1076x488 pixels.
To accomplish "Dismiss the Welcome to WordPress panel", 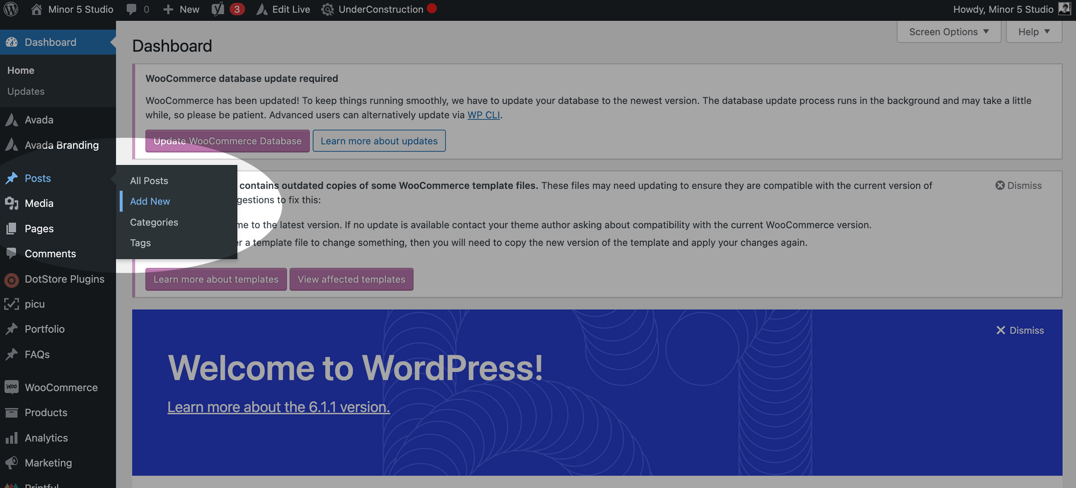I will pos(1020,330).
